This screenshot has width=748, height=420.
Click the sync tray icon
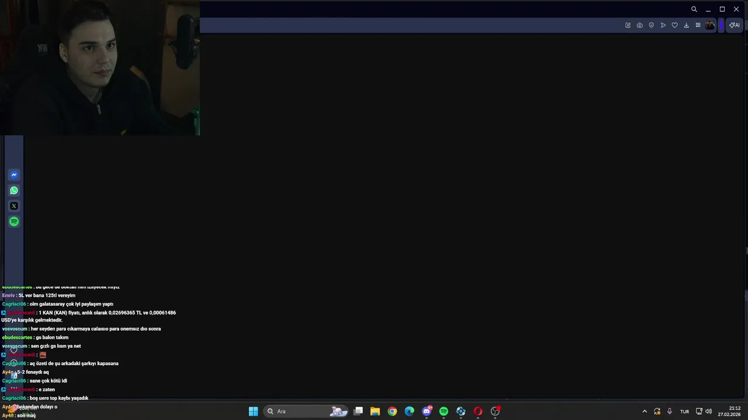657,411
